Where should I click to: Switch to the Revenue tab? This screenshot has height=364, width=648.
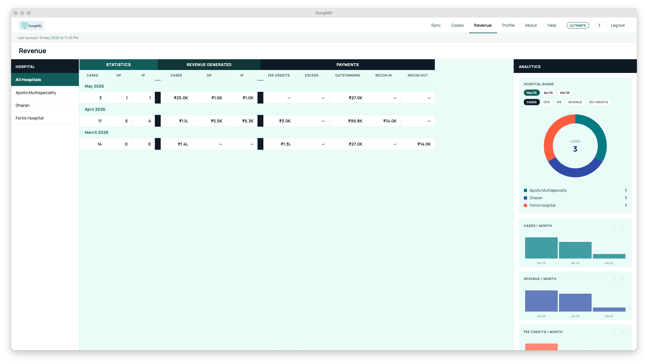(483, 25)
